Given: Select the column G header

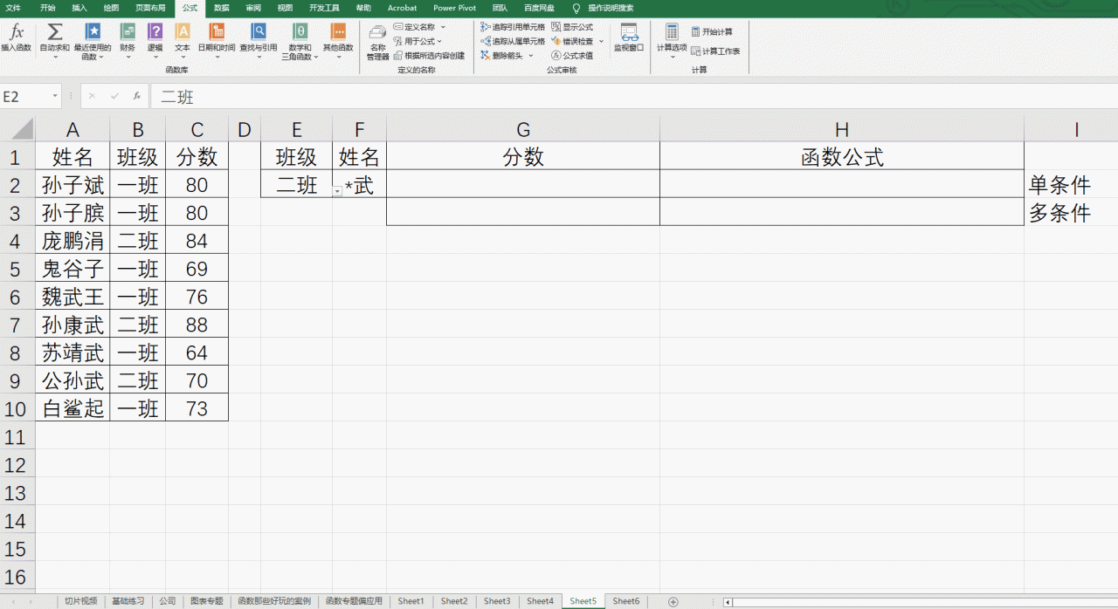Looking at the screenshot, I should 523,130.
